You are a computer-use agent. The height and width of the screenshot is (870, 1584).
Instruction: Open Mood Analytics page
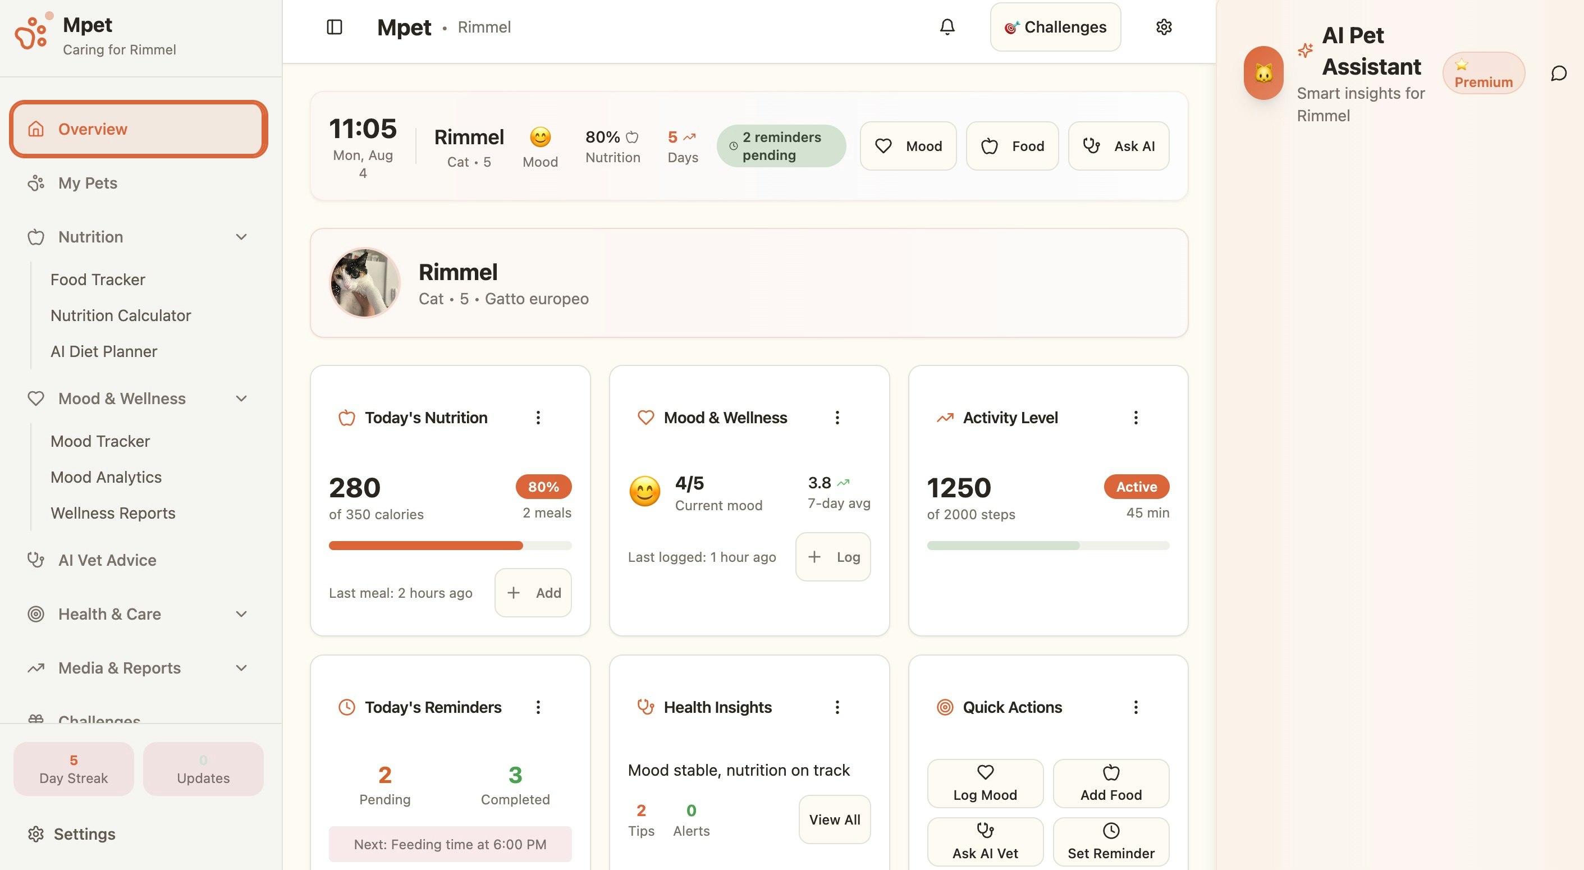pyautogui.click(x=106, y=477)
